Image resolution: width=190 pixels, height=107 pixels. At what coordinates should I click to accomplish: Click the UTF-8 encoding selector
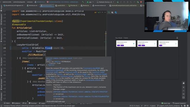[x=146, y=106]
